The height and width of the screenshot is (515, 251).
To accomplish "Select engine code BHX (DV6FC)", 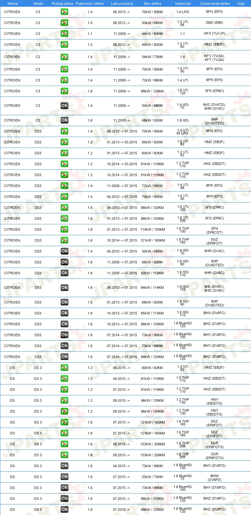I will click(214, 313).
